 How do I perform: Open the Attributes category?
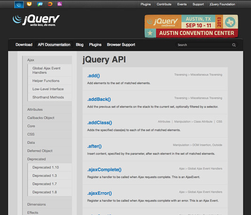(x=35, y=109)
